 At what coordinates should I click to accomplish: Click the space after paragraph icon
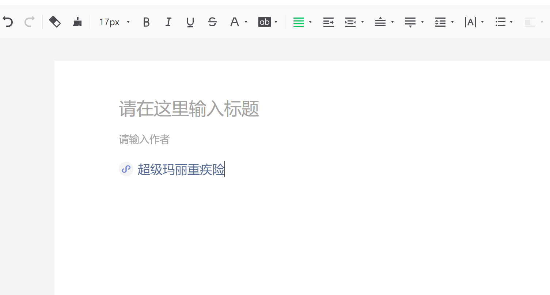tap(410, 22)
